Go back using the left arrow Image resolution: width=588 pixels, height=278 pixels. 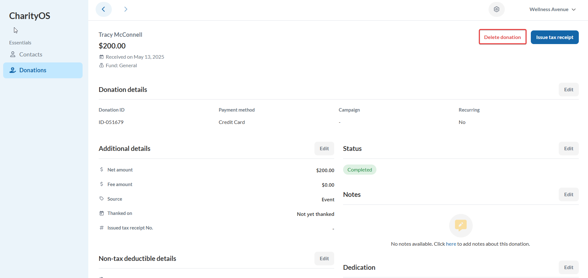coord(104,9)
